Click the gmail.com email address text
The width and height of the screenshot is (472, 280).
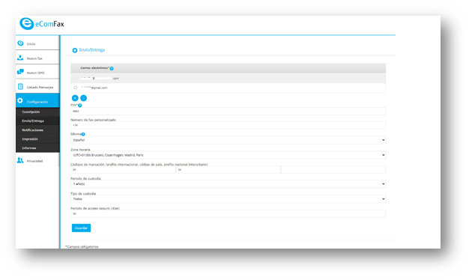click(94, 88)
